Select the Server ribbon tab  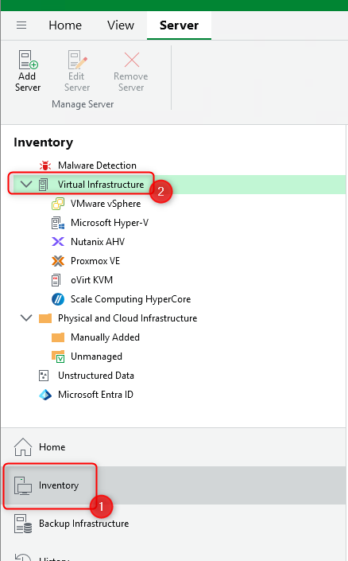(179, 25)
